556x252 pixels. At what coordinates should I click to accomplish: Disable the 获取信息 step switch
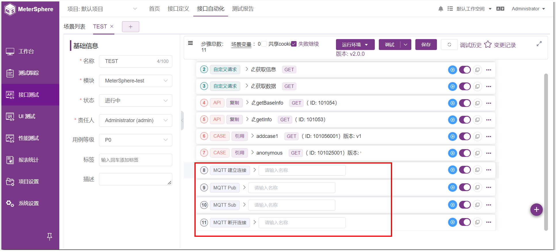[x=465, y=70]
